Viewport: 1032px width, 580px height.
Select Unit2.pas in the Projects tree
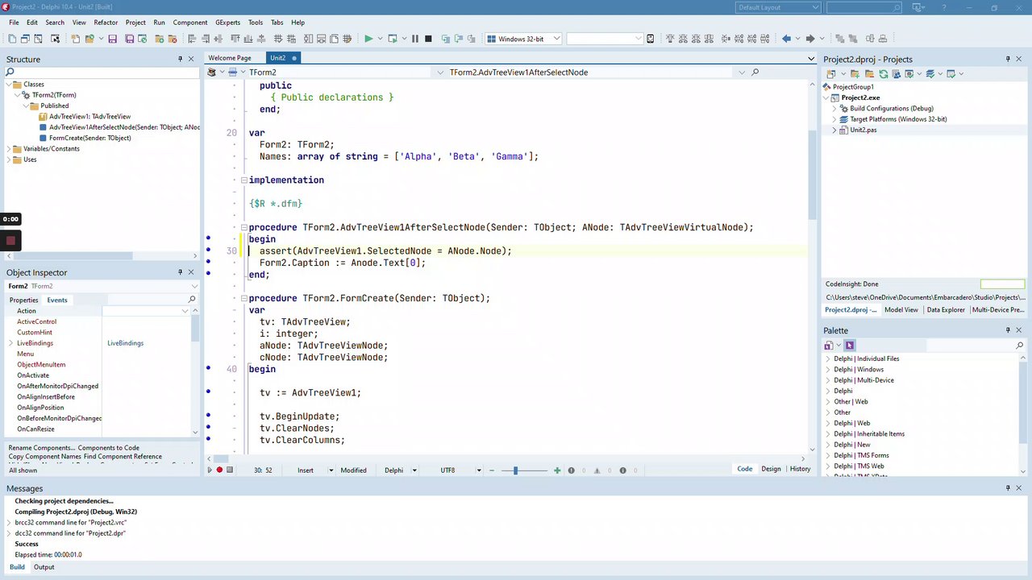coord(863,130)
